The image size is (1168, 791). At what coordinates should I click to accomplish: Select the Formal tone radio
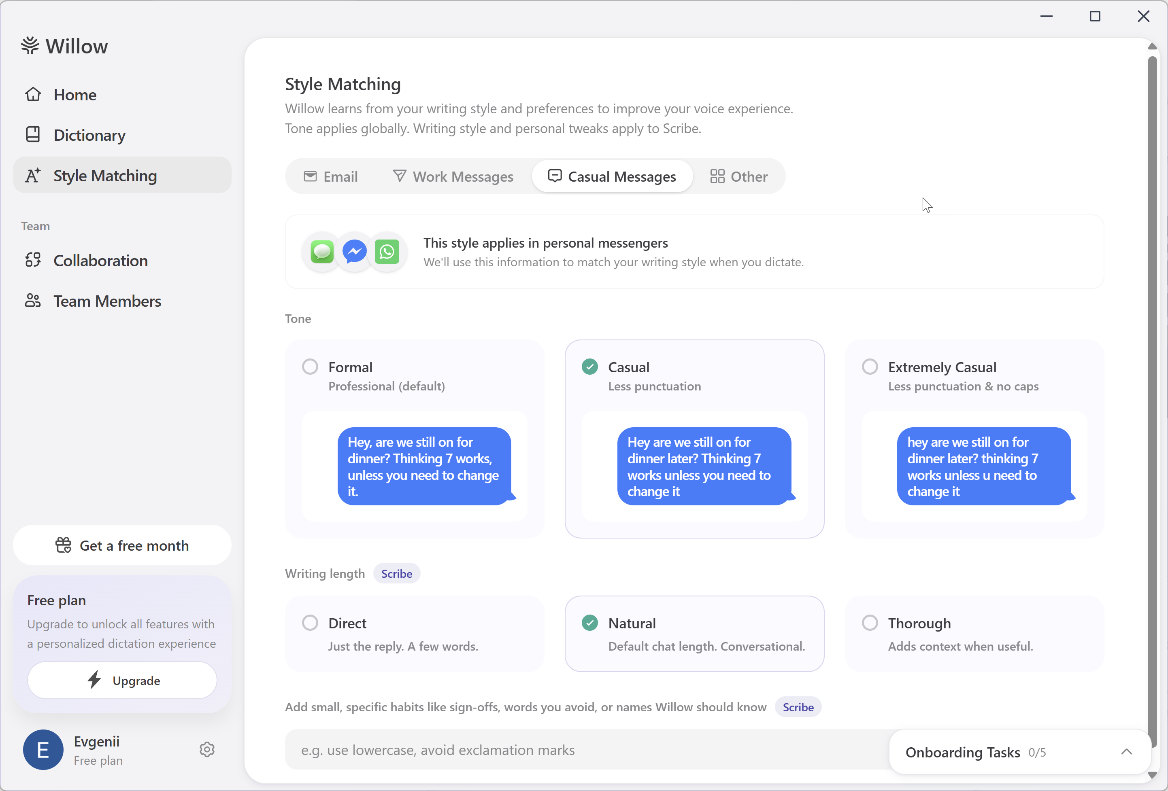click(x=310, y=367)
